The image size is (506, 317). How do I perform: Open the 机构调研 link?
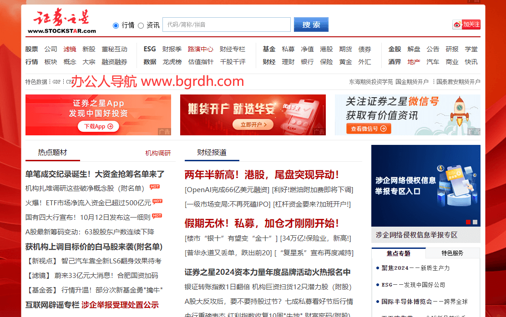click(x=158, y=153)
